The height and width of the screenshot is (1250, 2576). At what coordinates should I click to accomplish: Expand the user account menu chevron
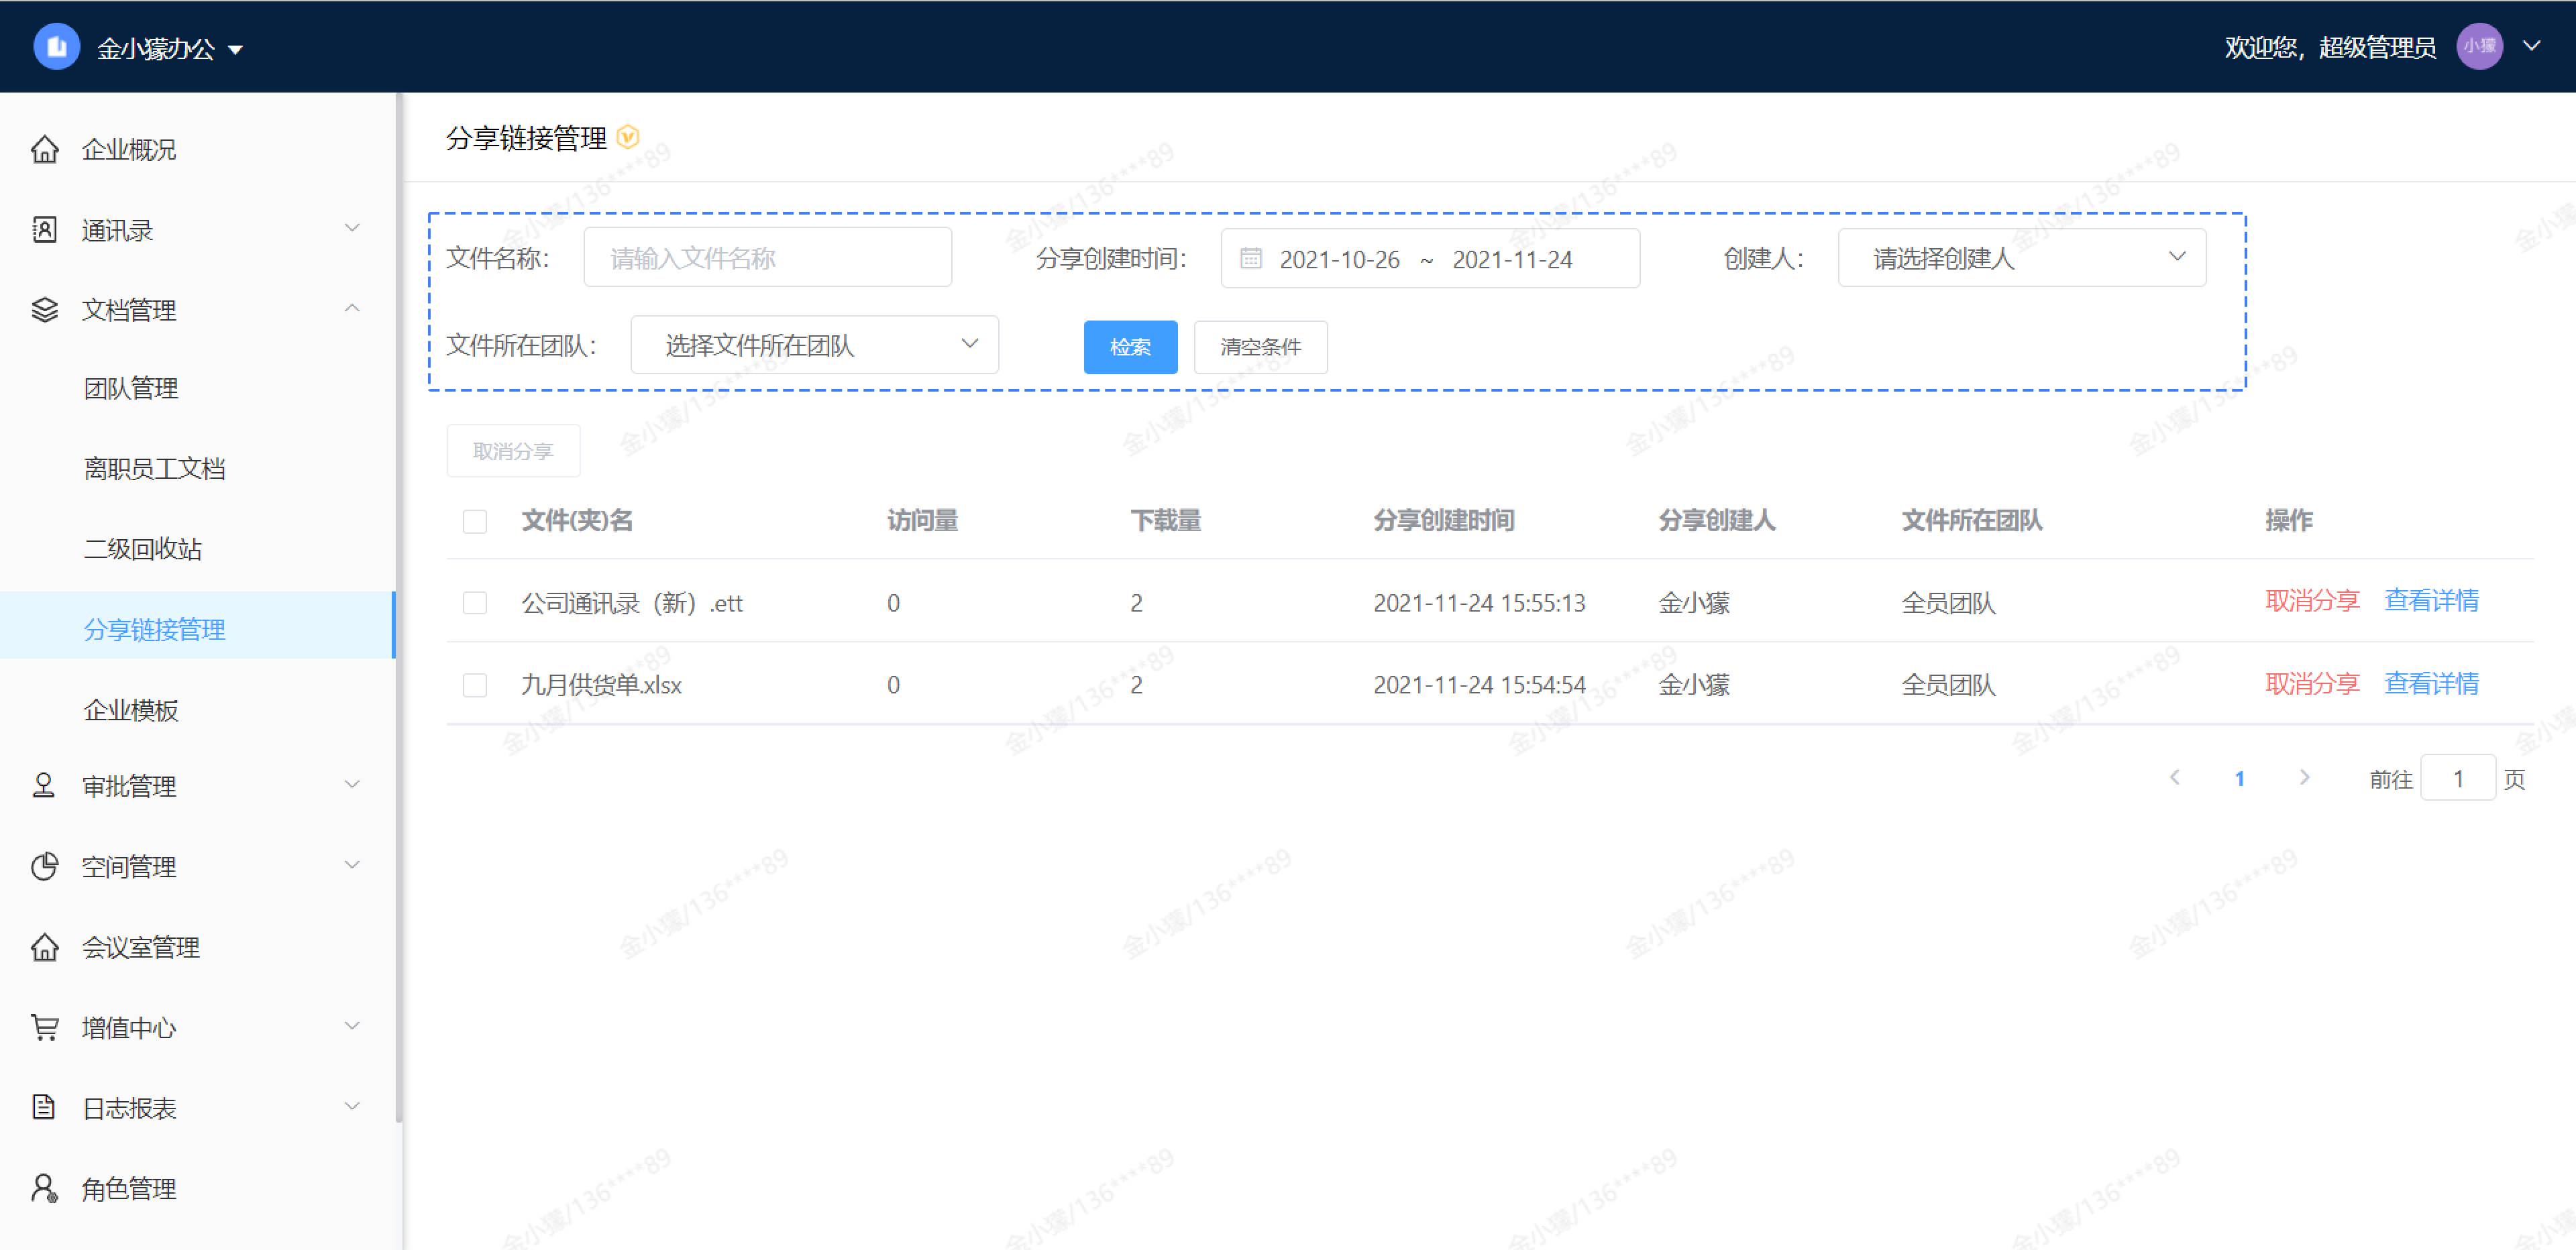(x=2532, y=46)
